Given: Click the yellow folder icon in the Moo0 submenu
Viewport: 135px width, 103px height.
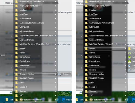Looking at the screenshot, I should [129, 48].
